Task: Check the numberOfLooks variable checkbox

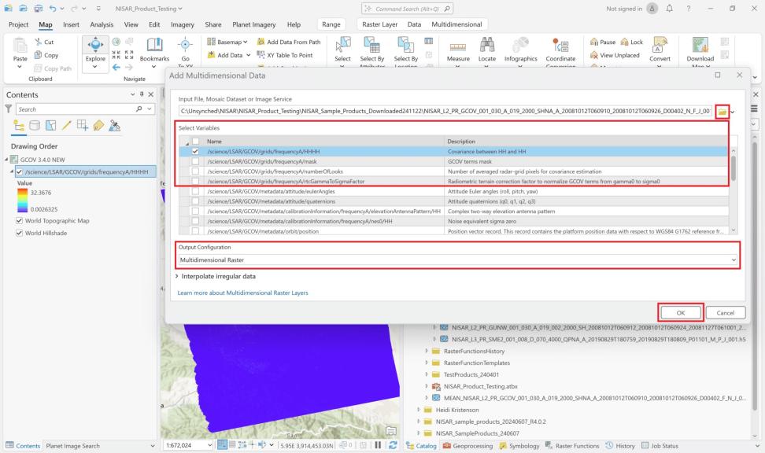Action: 195,171
